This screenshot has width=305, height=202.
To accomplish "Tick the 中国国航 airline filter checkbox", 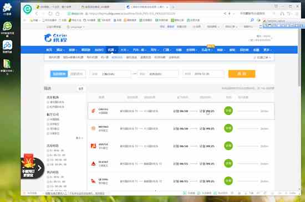I will [x=48, y=120].
